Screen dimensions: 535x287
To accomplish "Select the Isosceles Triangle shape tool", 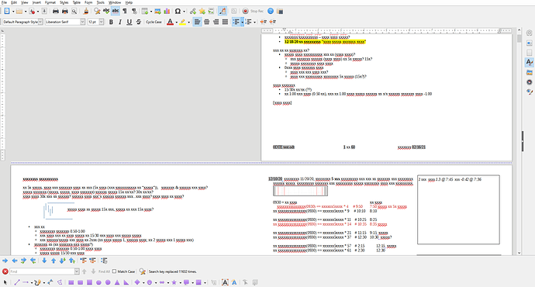I will [117, 282].
